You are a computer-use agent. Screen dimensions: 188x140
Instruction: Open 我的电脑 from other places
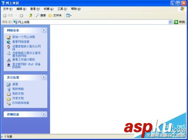[x=18, y=89]
